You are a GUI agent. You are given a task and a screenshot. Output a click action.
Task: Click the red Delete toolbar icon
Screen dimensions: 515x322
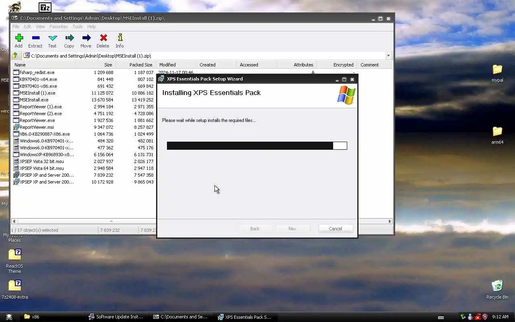(103, 38)
